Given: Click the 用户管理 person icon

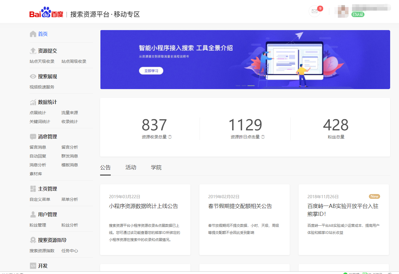Looking at the screenshot, I should point(33,214).
